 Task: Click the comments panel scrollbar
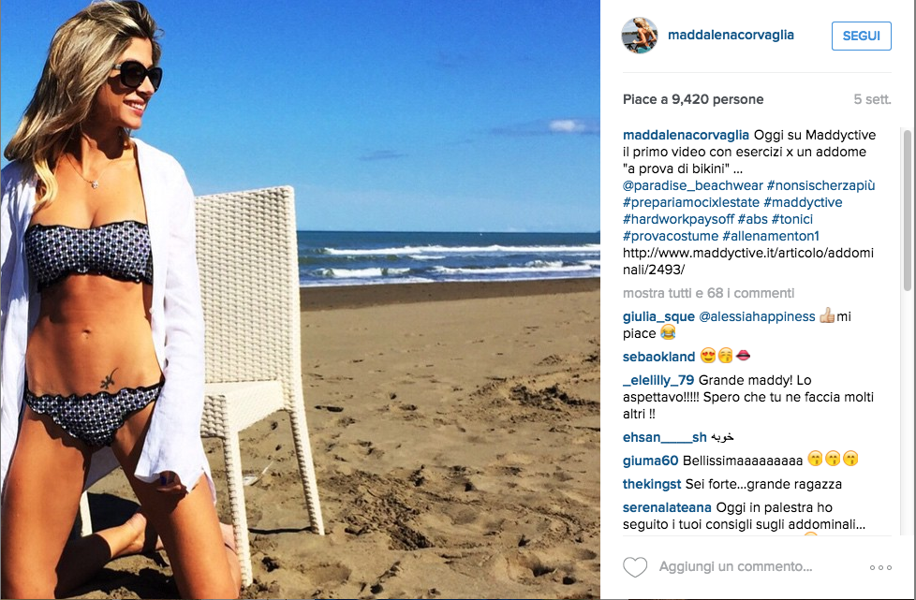coord(908,210)
